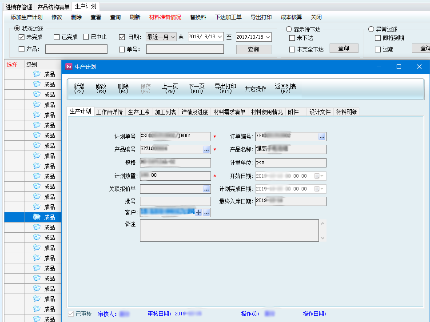430x322 pixels.
Task: Open the 详情及进度 tab
Action: (x=195, y=112)
